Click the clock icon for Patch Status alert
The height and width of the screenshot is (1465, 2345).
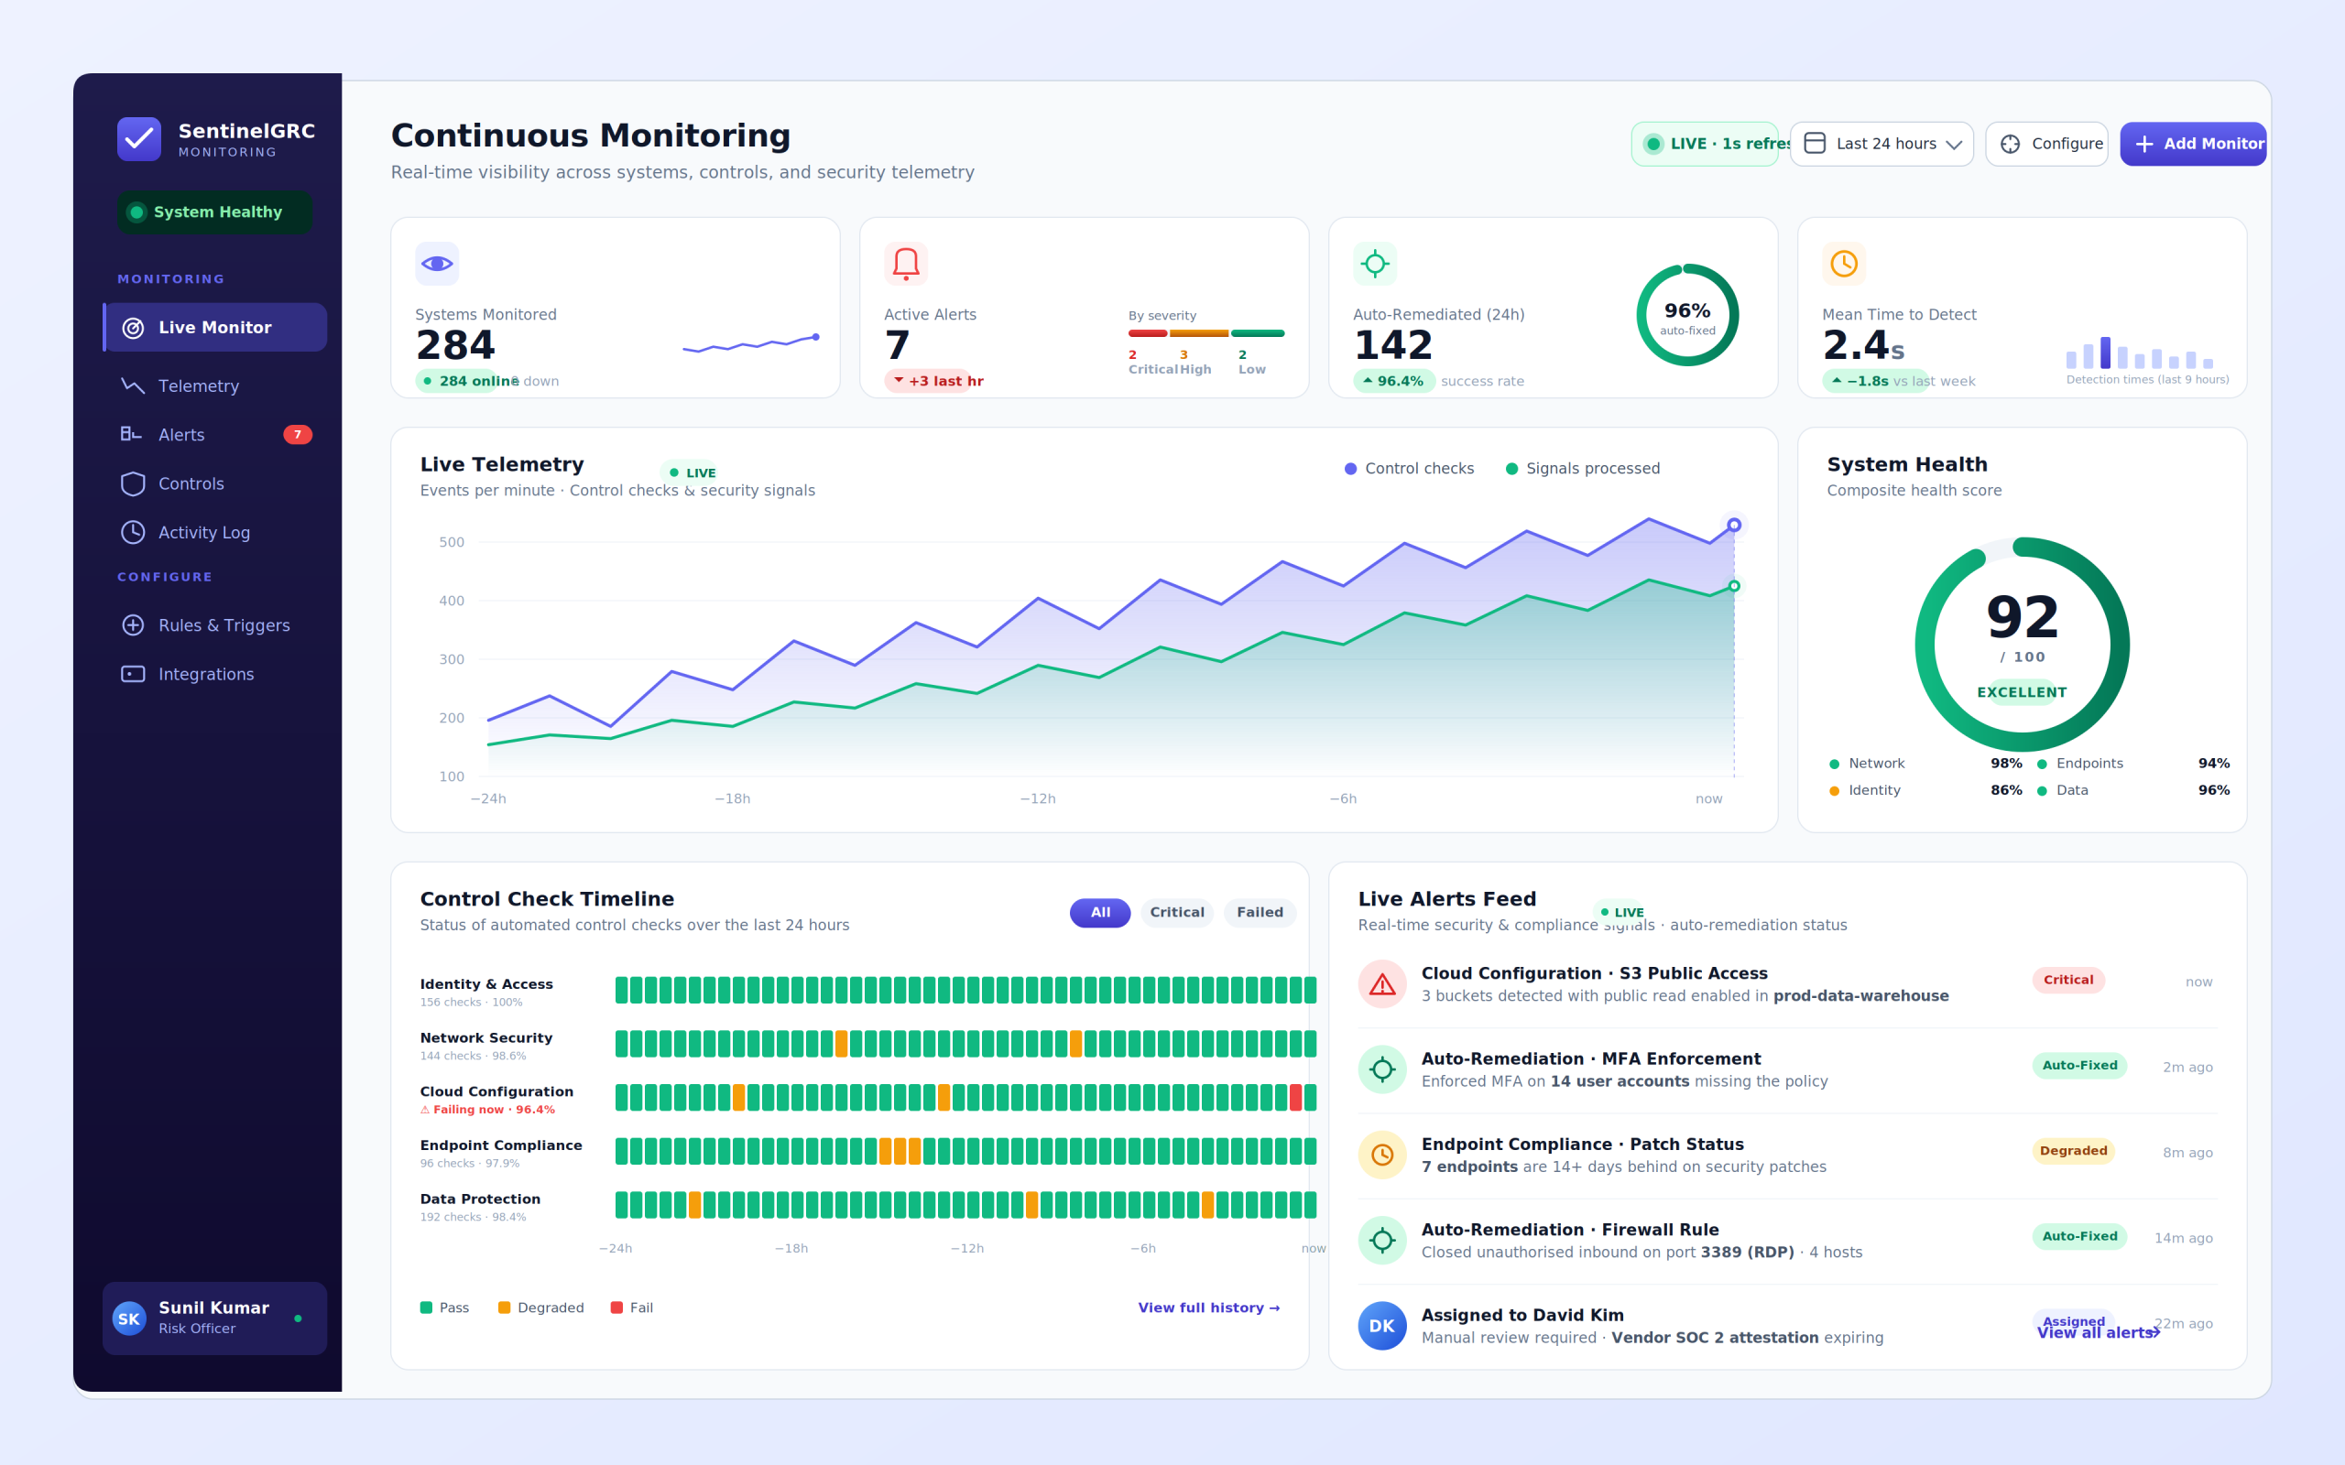pos(1383,1155)
